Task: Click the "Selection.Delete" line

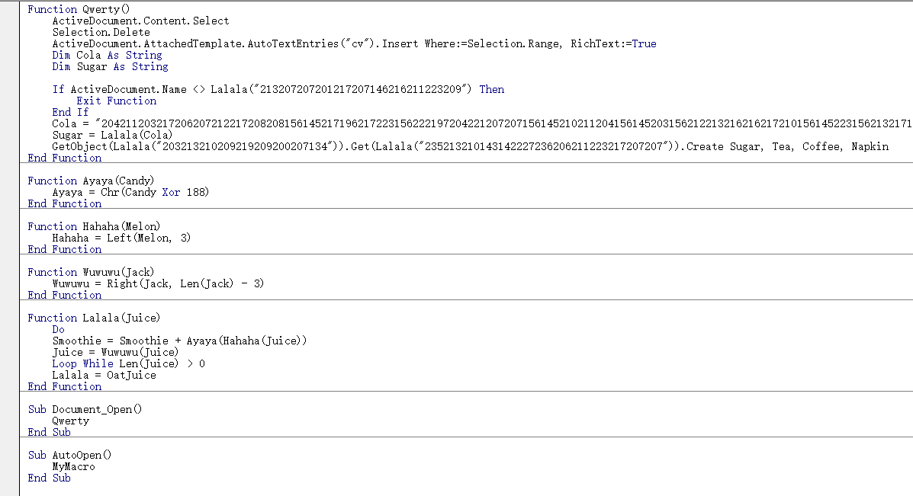Action: [101, 32]
